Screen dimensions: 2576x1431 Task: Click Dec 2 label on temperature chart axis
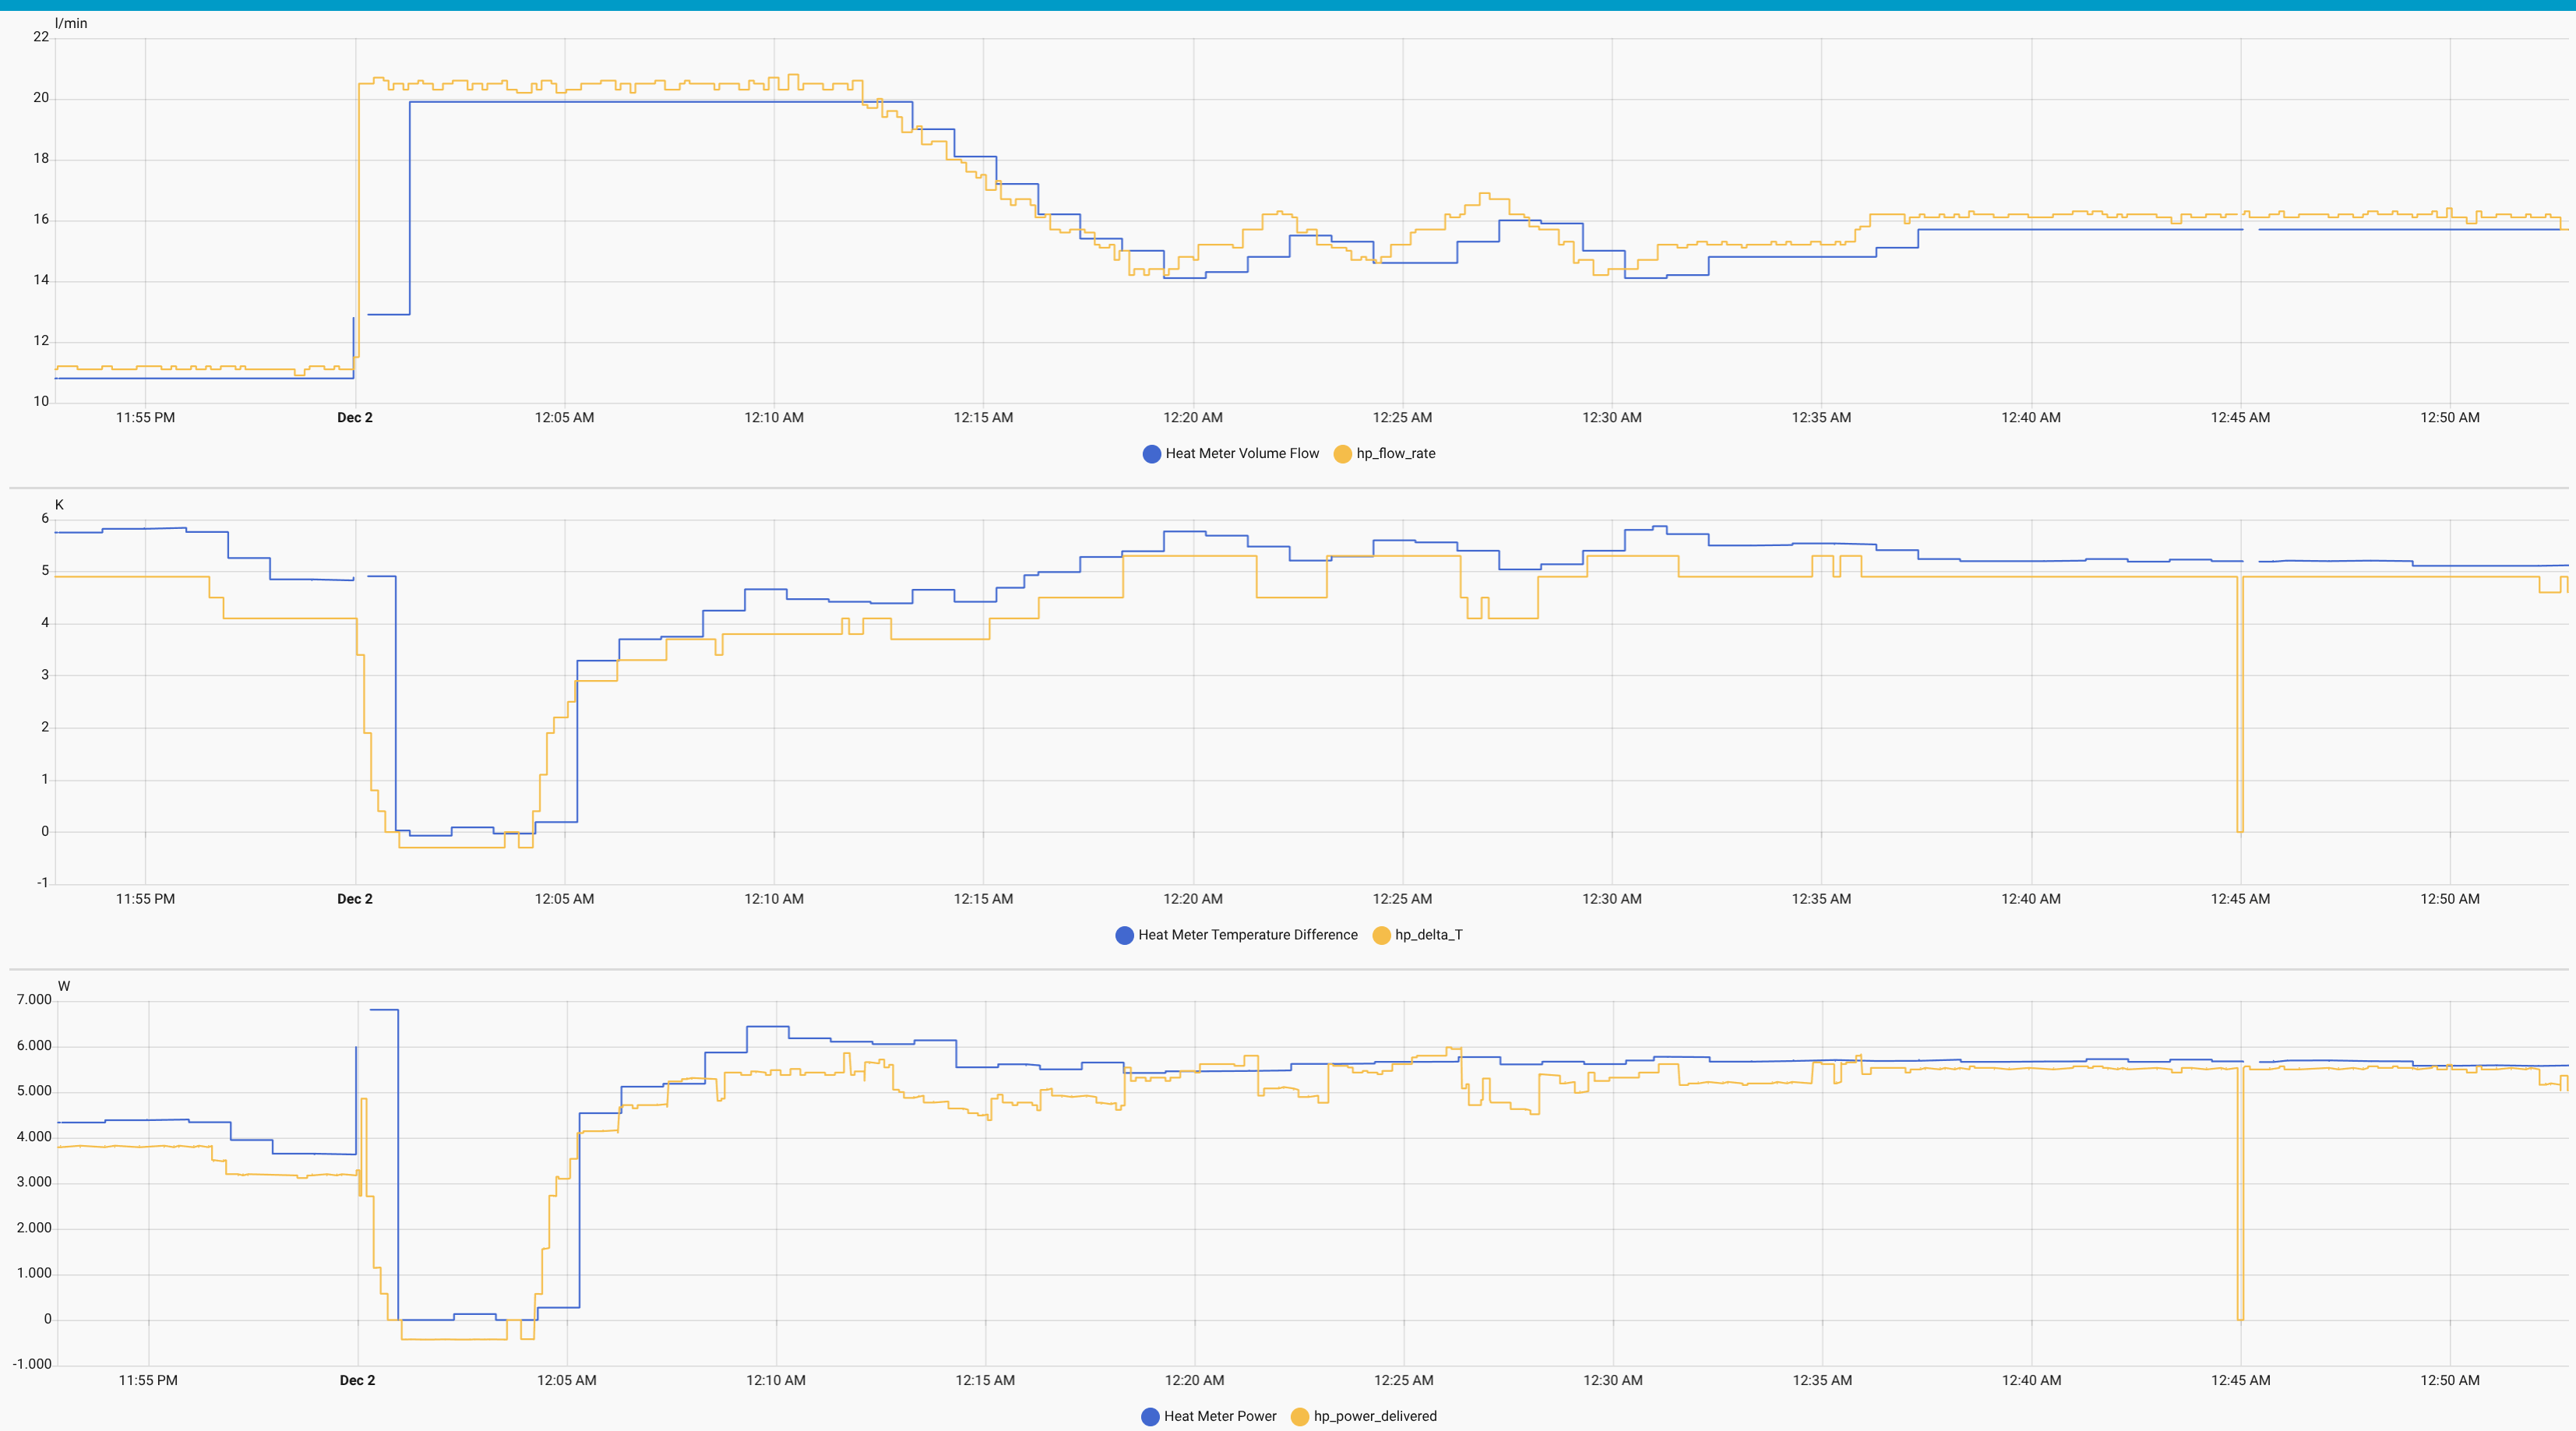(355, 899)
